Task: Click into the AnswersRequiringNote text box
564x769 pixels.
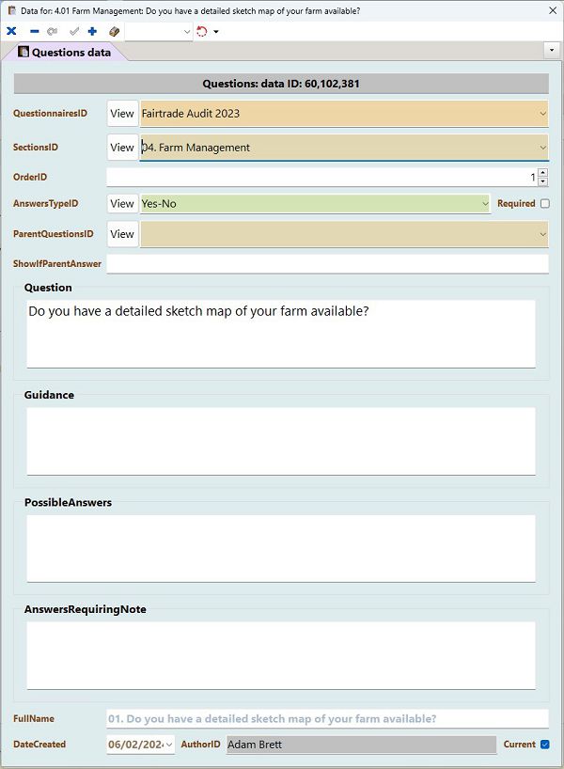Action: 281,655
